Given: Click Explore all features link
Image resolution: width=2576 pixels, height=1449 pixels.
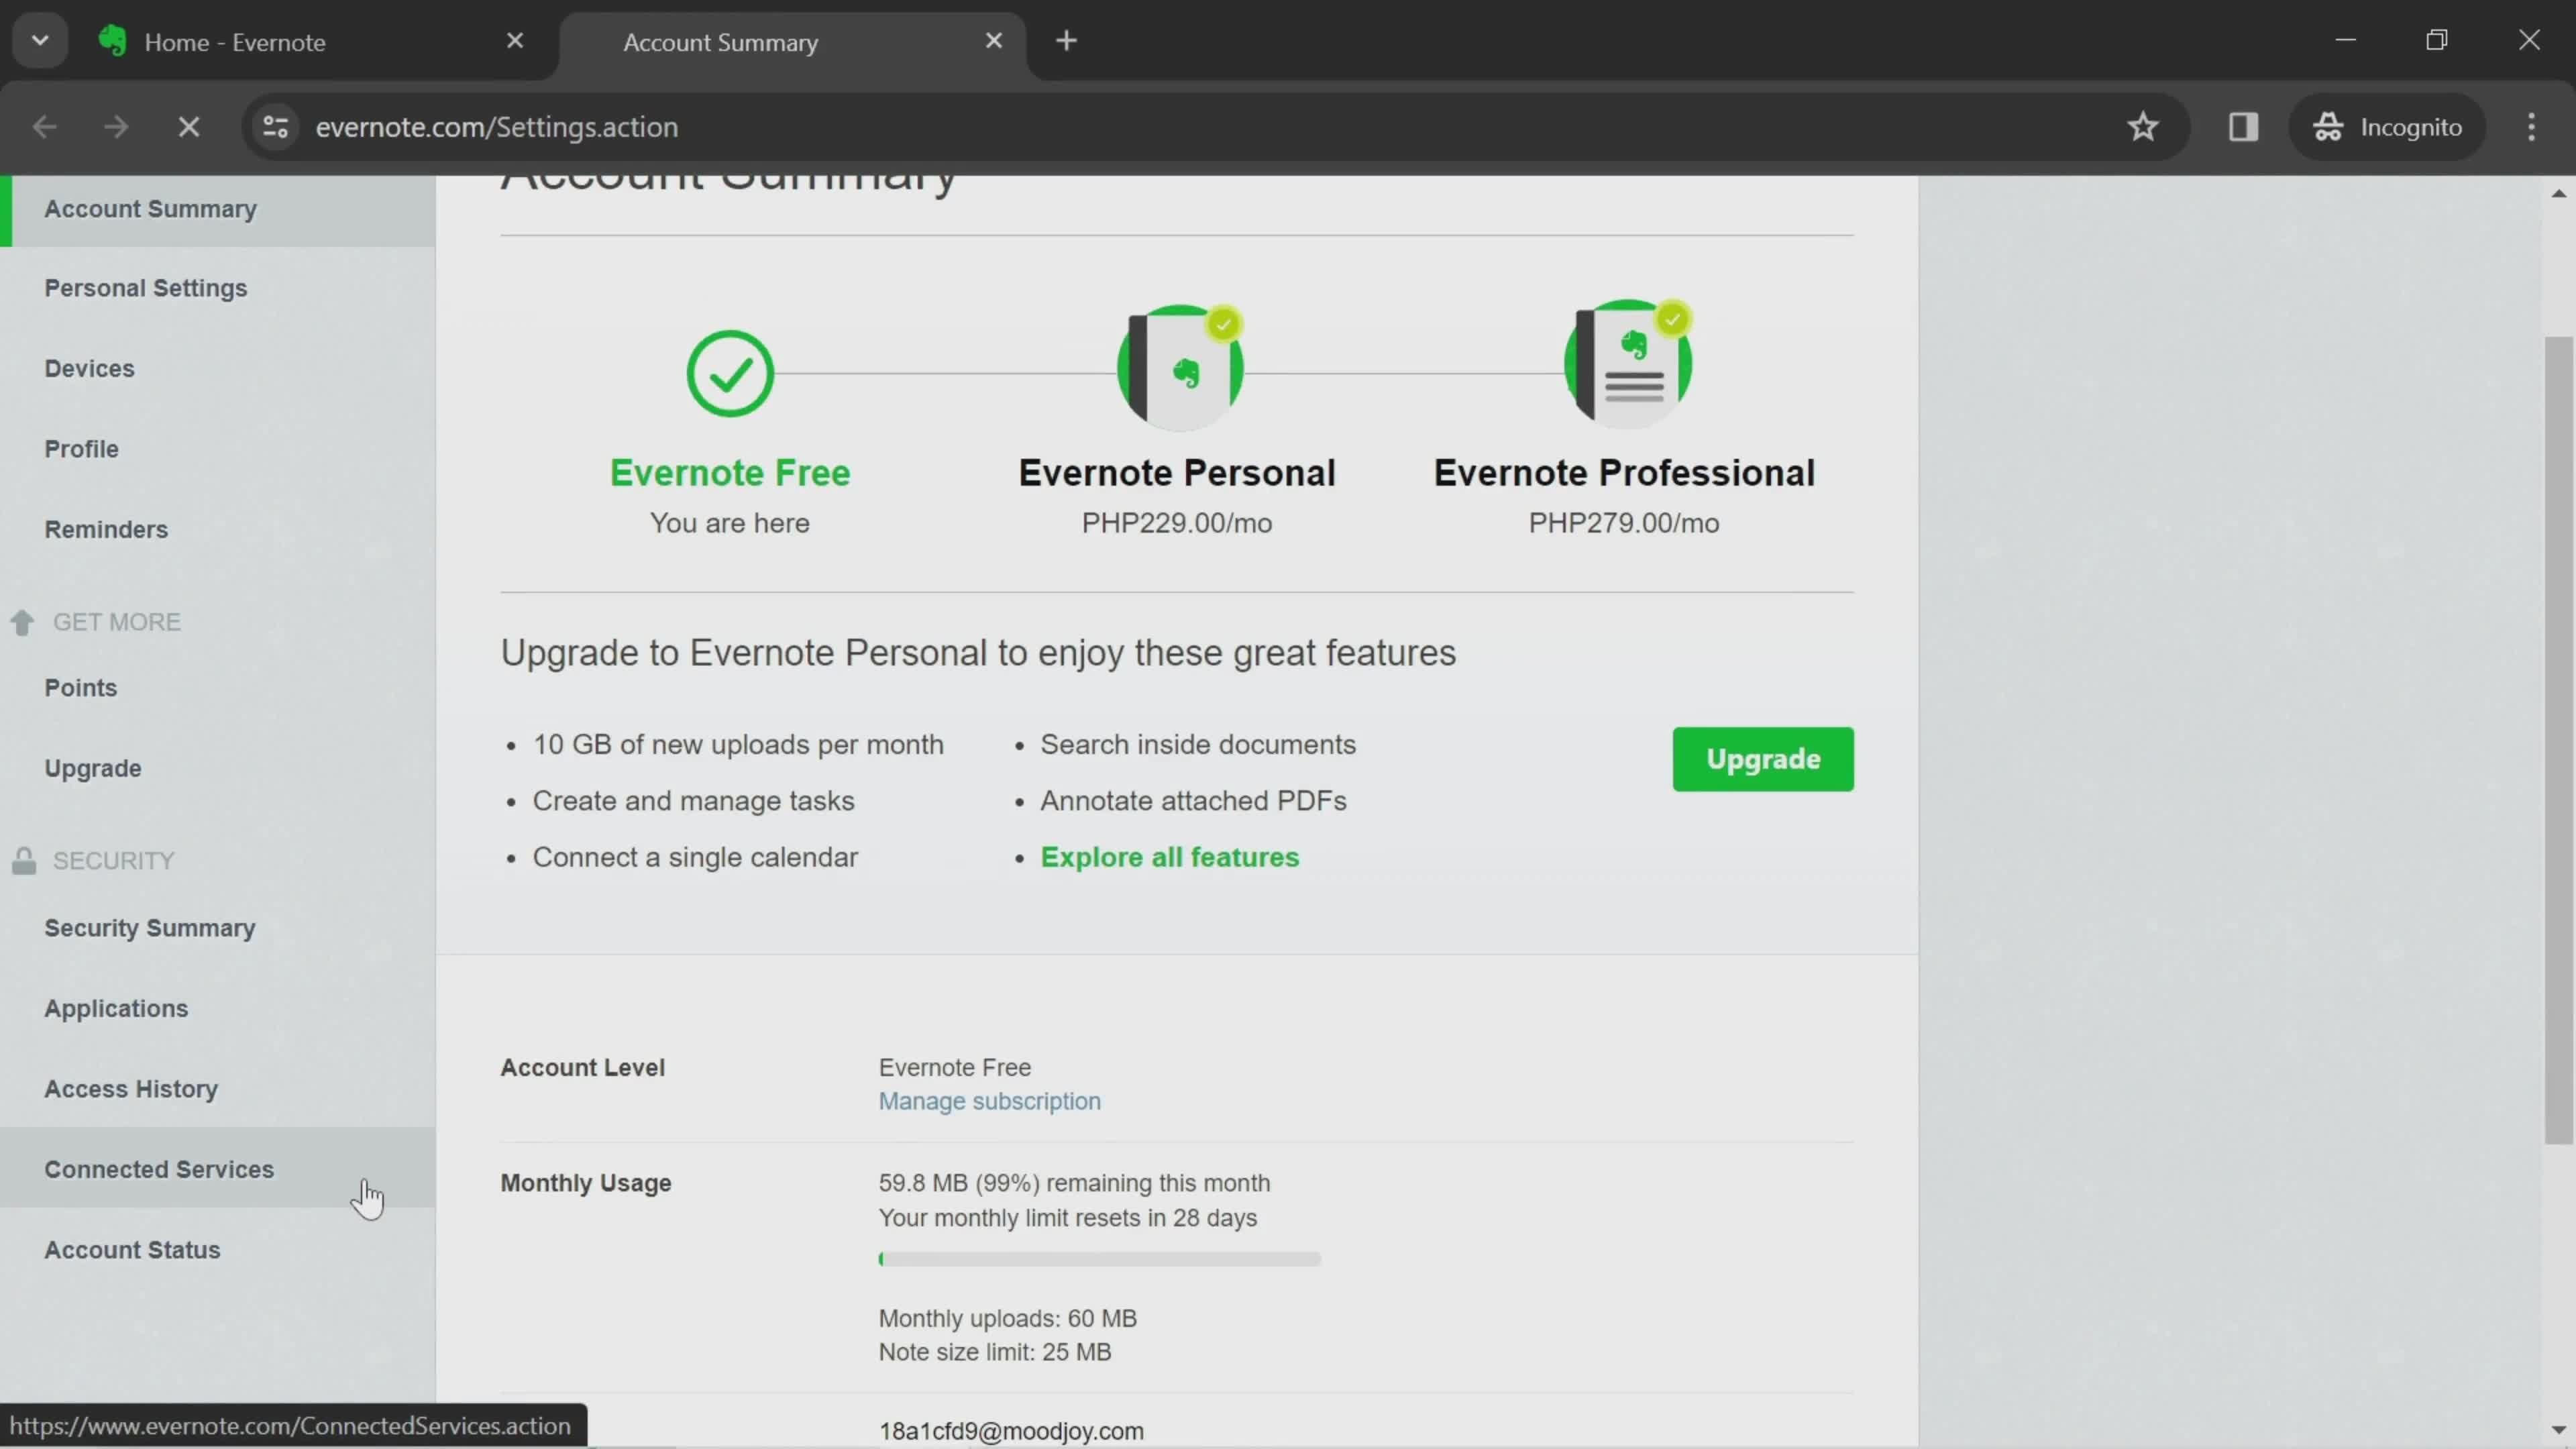Looking at the screenshot, I should [1169, 856].
